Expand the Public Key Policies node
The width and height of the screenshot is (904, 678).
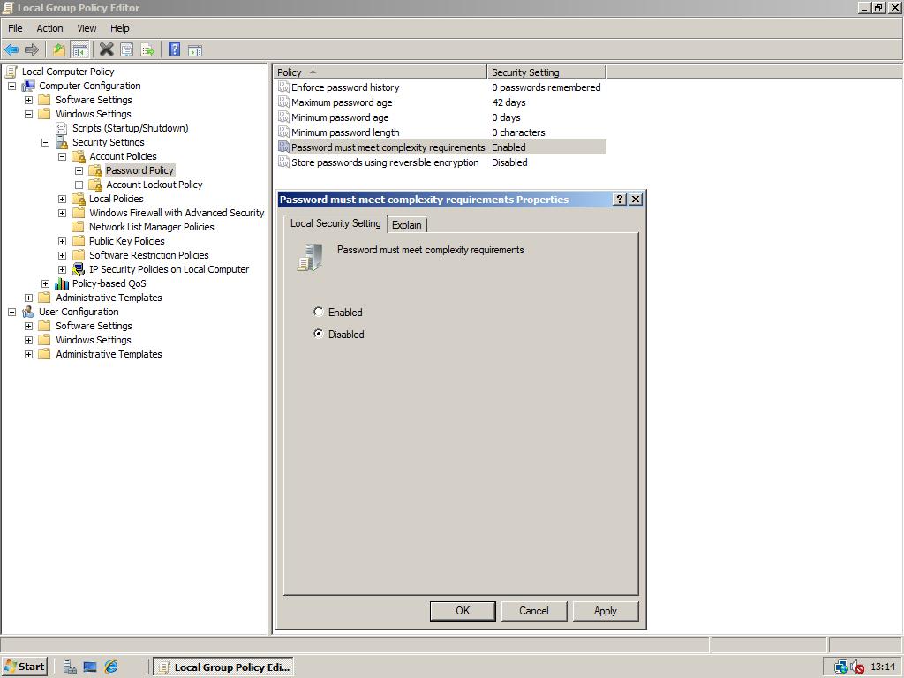click(63, 241)
